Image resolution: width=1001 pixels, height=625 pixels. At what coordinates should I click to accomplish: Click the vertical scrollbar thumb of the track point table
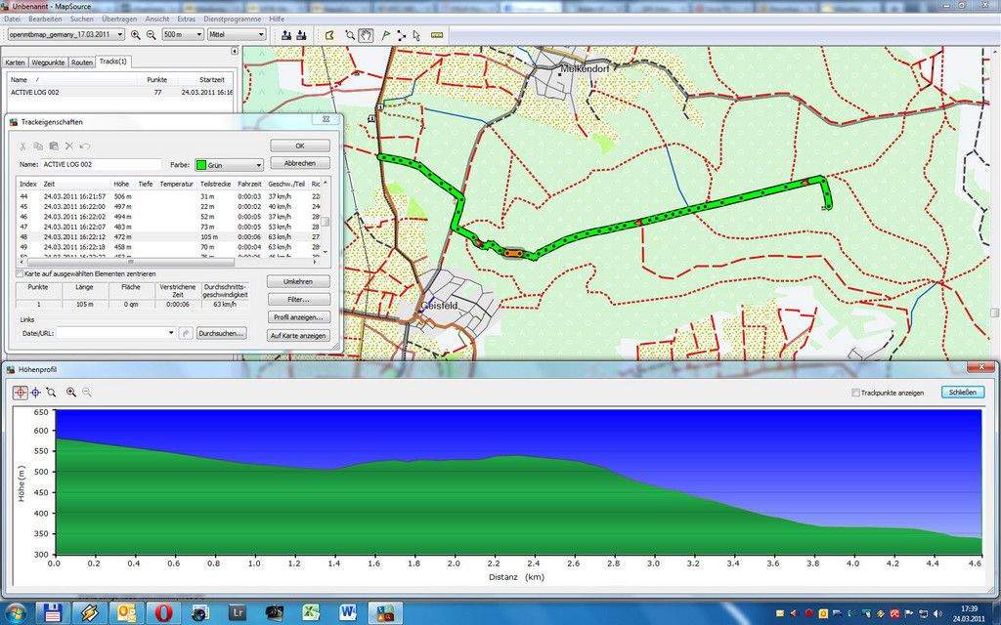(325, 222)
